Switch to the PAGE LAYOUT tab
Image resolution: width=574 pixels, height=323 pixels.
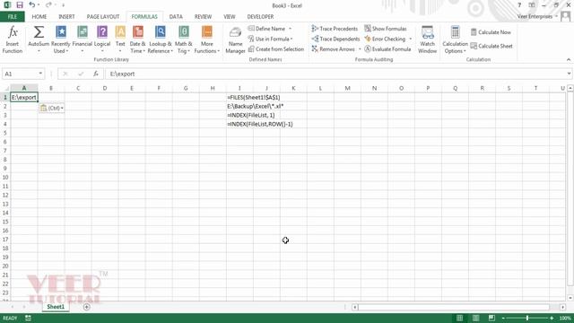coord(103,17)
